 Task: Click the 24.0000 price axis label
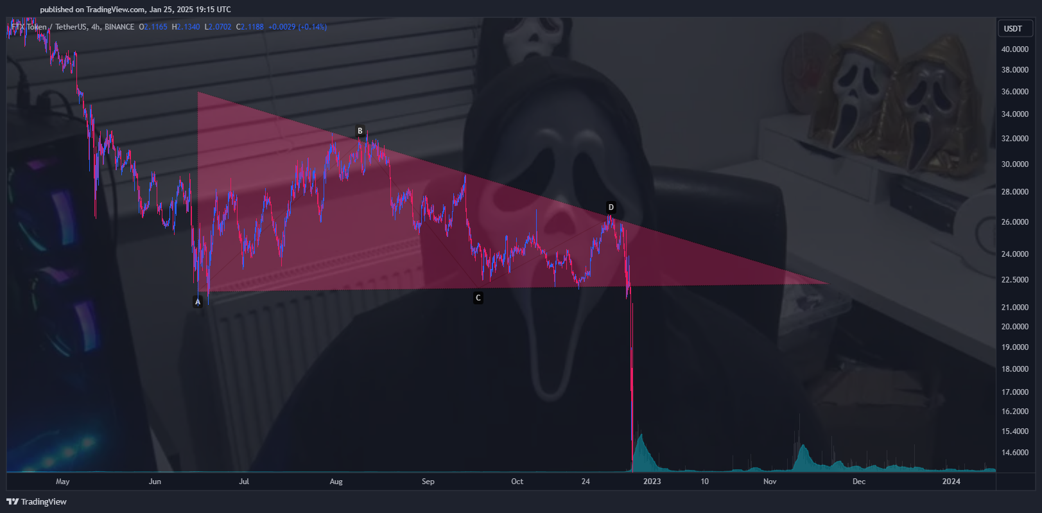pyautogui.click(x=1015, y=254)
